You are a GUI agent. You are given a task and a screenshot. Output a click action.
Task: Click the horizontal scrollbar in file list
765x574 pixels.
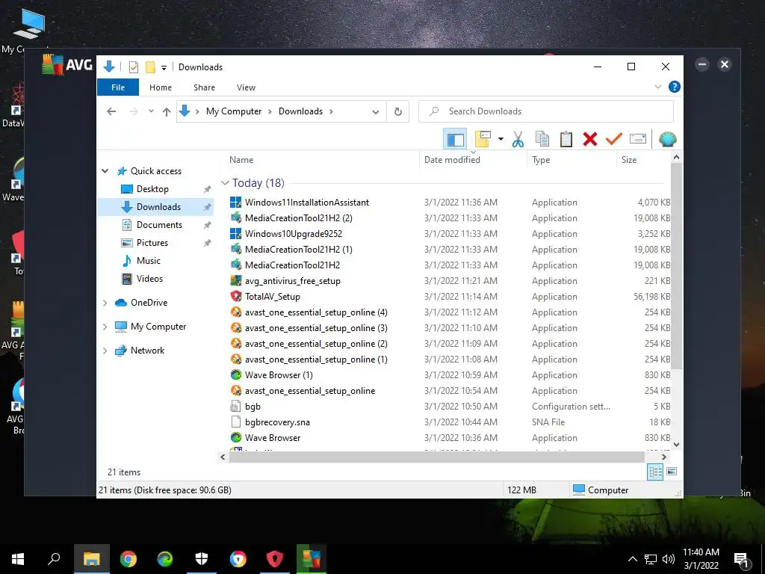436,457
